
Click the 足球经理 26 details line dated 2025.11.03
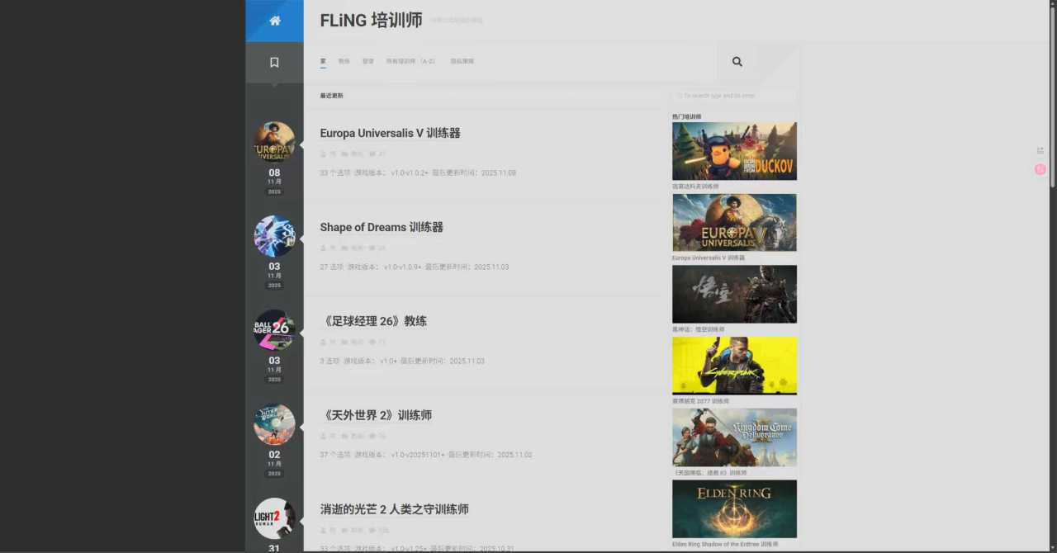pyautogui.click(x=402, y=361)
